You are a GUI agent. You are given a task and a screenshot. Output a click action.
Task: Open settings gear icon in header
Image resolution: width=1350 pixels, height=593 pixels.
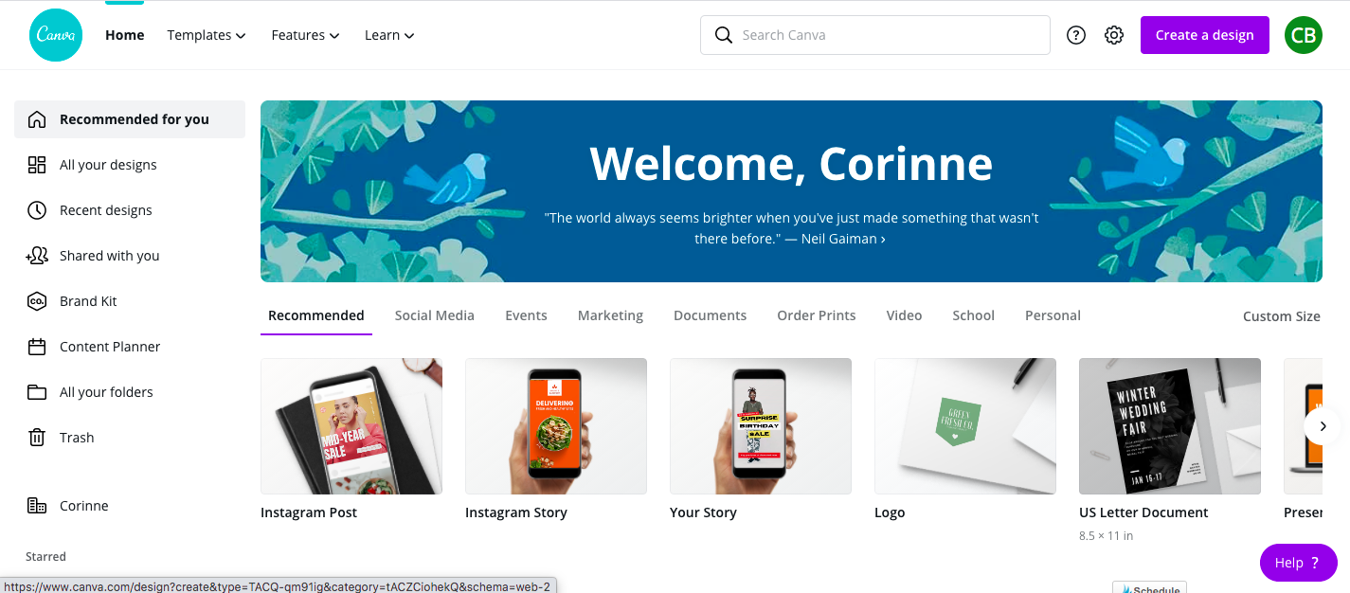[1114, 35]
